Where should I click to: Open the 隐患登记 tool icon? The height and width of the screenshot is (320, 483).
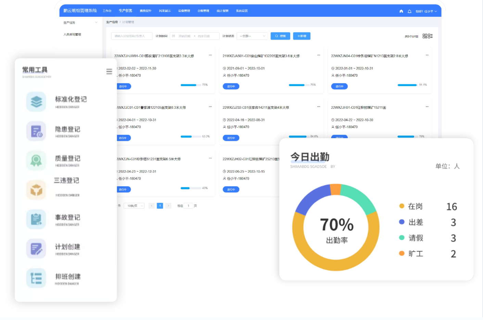(36, 131)
